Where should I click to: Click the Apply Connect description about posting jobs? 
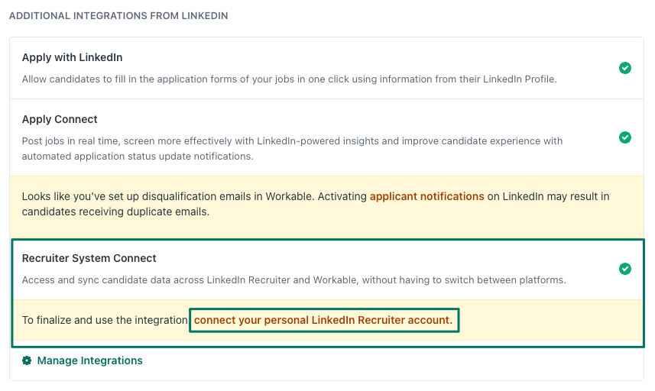(292, 149)
